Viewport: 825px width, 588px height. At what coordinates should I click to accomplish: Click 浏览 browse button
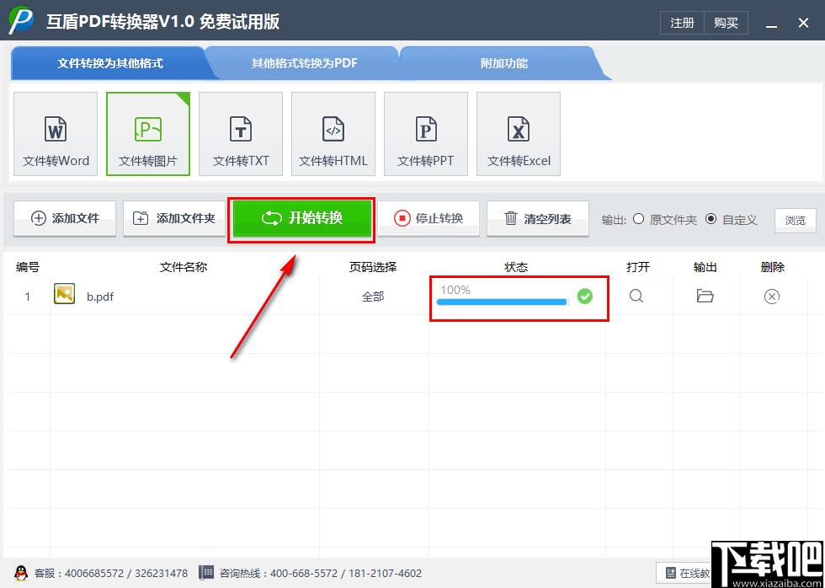click(795, 221)
